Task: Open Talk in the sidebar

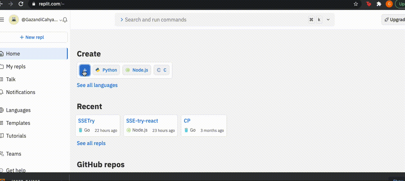Action: point(33,79)
